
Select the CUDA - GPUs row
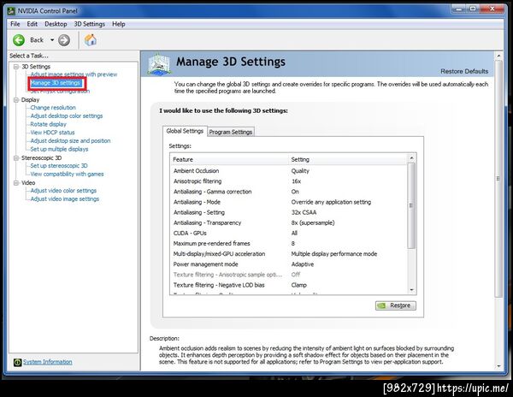[289, 233]
